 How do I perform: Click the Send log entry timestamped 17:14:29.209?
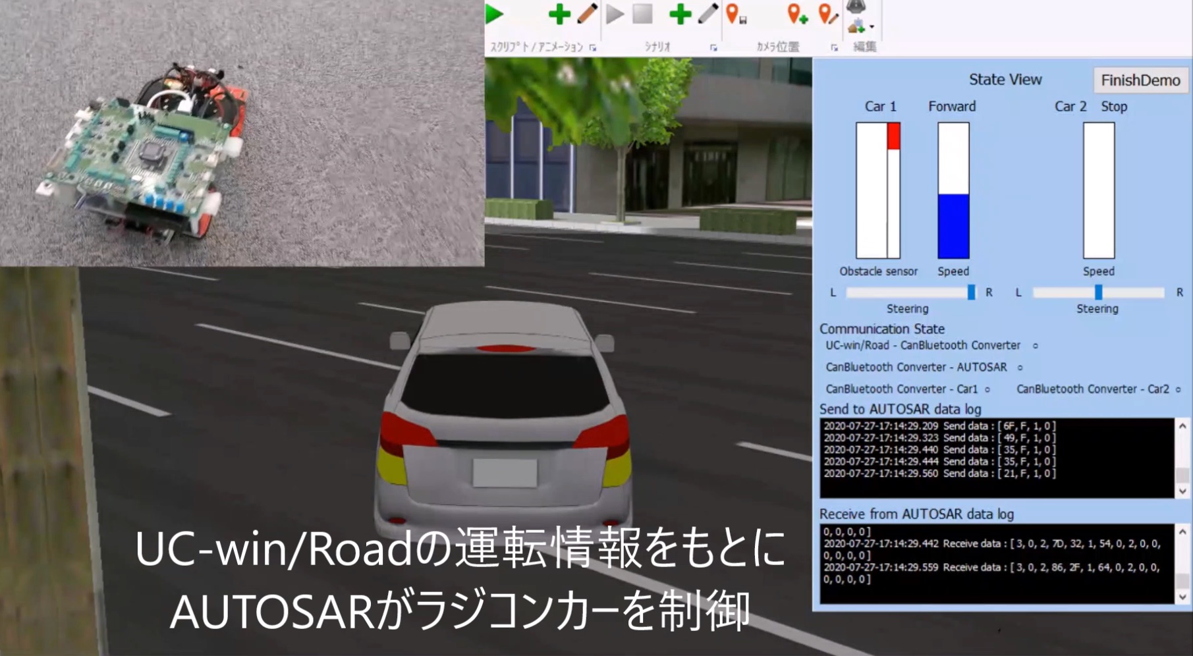point(939,426)
